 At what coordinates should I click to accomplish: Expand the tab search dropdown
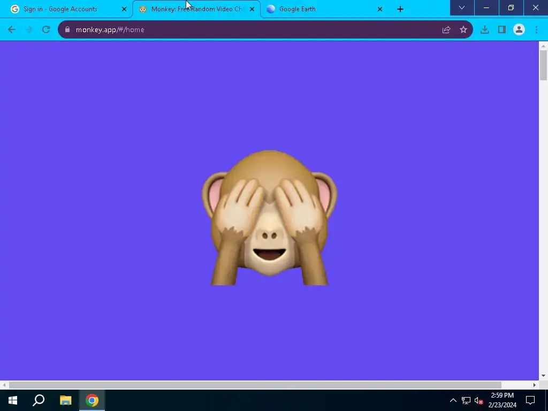click(462, 7)
